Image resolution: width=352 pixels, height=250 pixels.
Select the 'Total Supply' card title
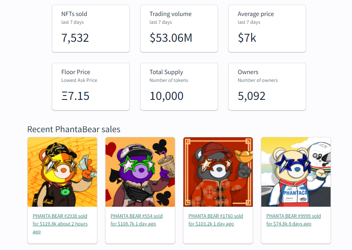pos(166,72)
